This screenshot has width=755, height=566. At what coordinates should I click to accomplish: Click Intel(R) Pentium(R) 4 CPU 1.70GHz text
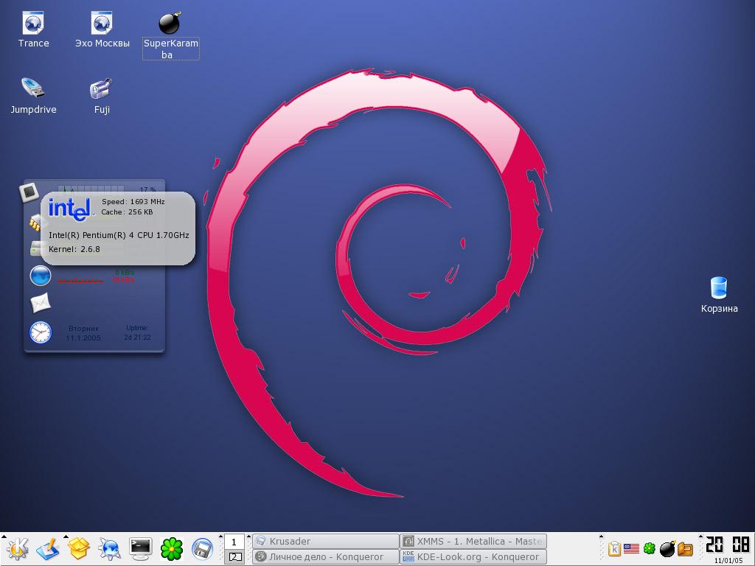[x=119, y=235]
